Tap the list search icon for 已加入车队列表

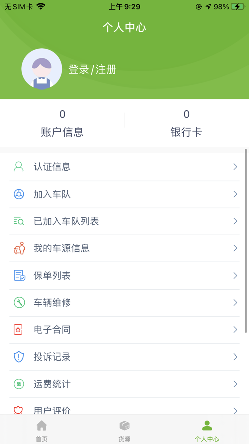pyautogui.click(x=19, y=221)
